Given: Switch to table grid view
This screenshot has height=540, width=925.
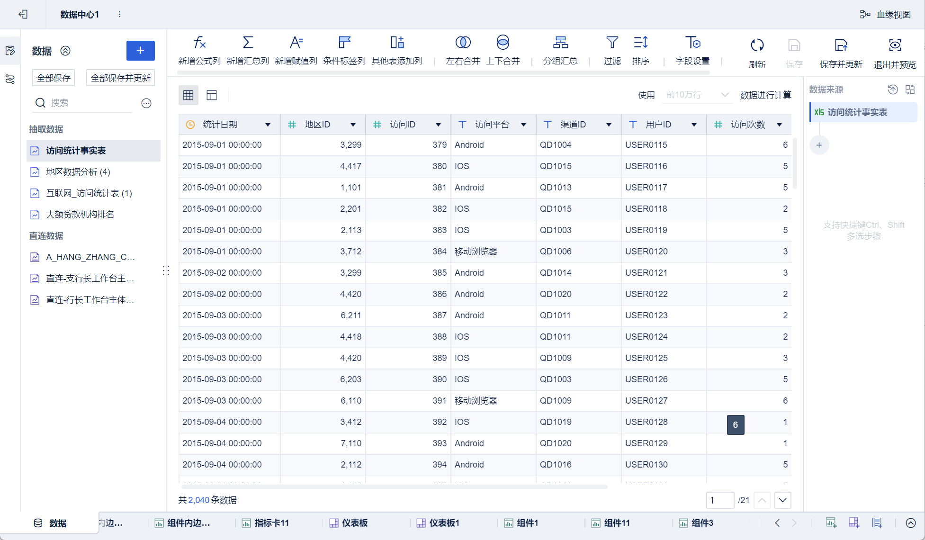Looking at the screenshot, I should click(189, 95).
